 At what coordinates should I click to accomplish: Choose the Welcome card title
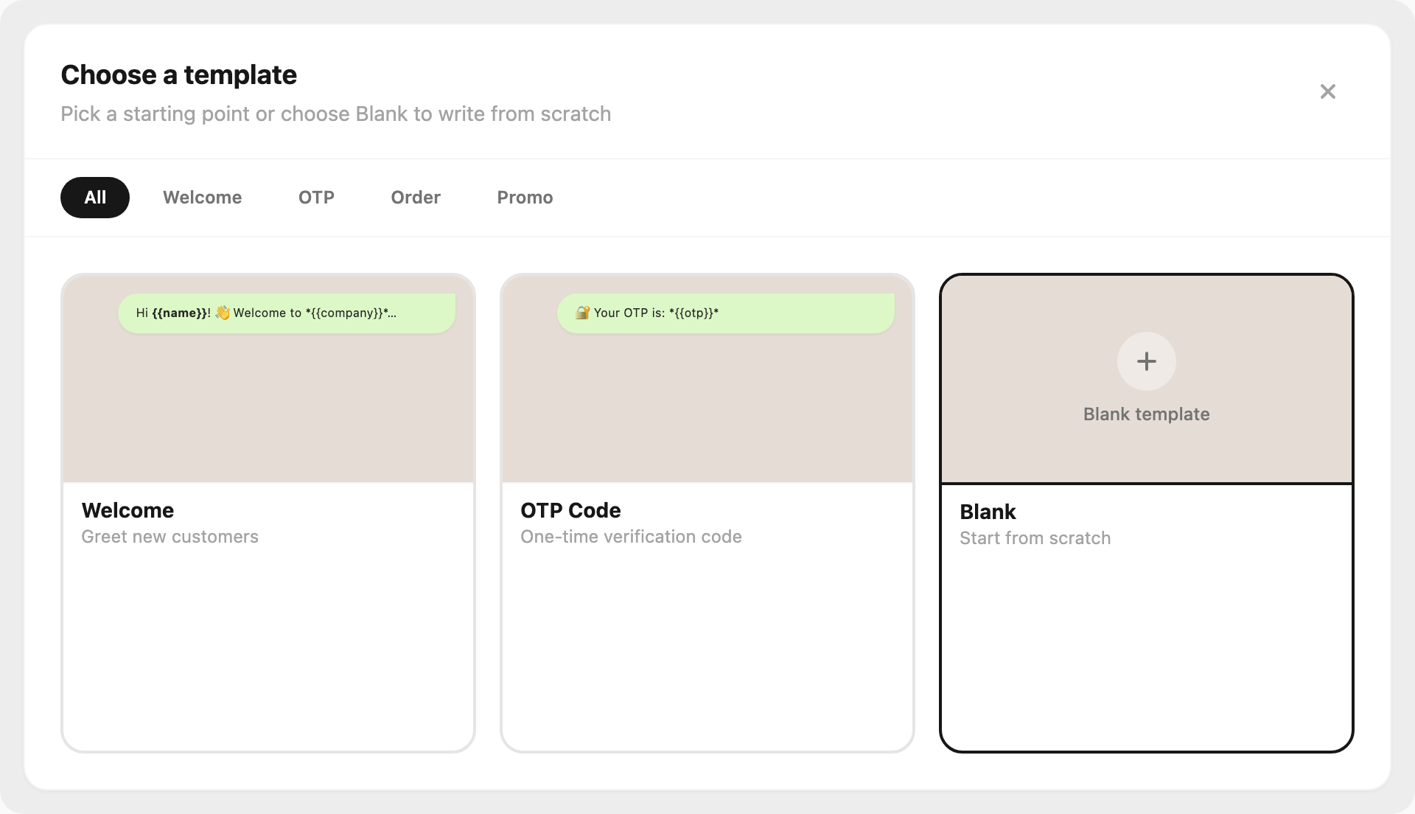point(127,510)
